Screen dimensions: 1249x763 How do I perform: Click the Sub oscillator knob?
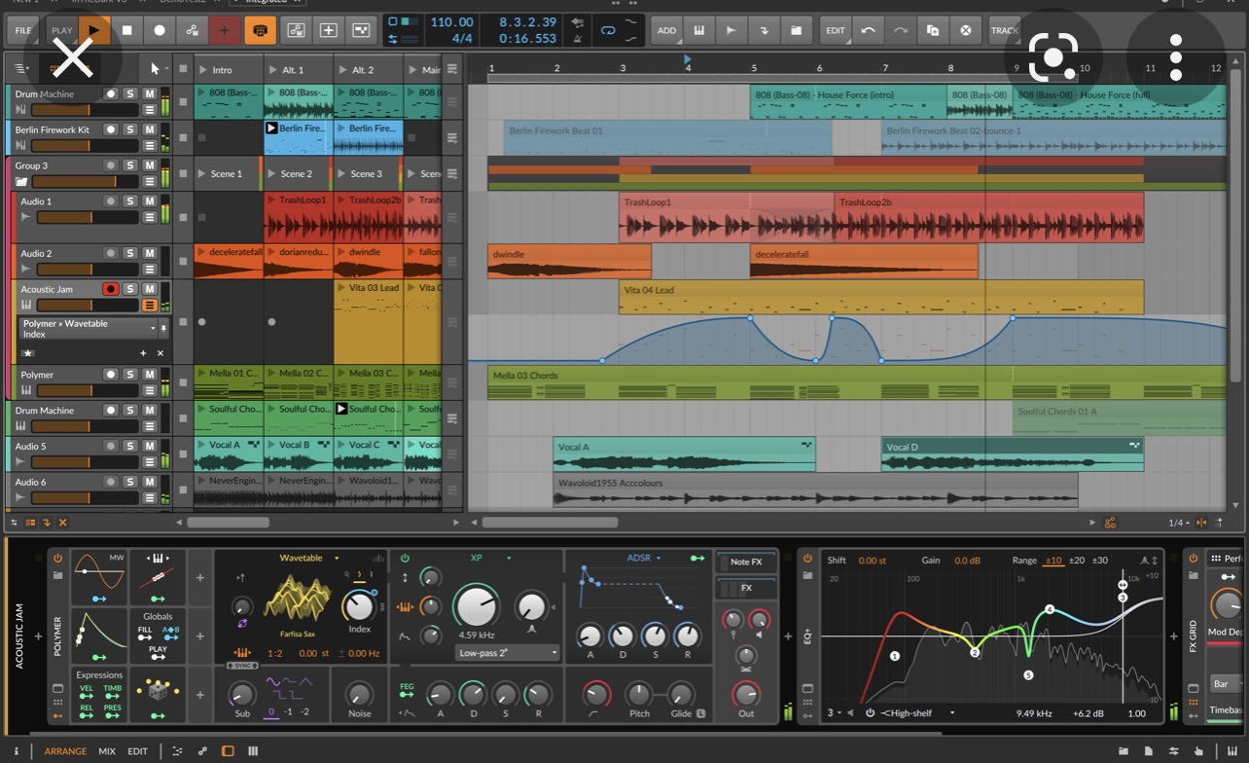click(241, 694)
